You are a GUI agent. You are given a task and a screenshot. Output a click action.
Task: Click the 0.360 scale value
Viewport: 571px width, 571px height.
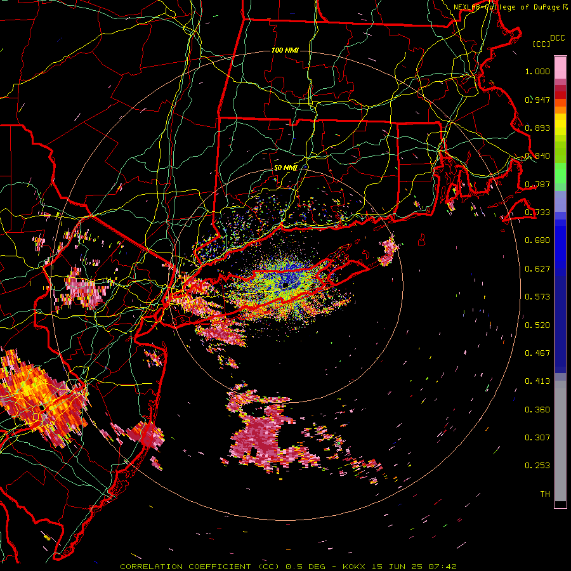point(537,410)
